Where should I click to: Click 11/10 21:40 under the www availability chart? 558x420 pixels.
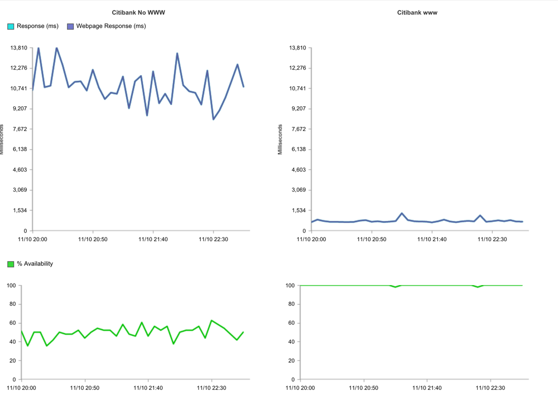click(427, 388)
